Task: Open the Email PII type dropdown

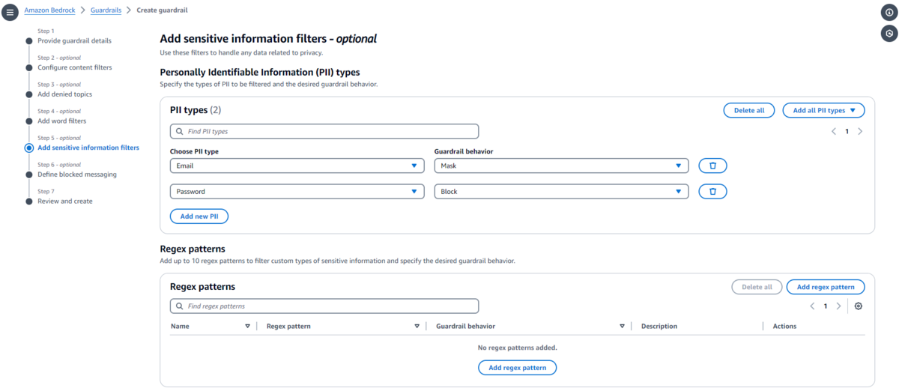Action: (x=297, y=166)
